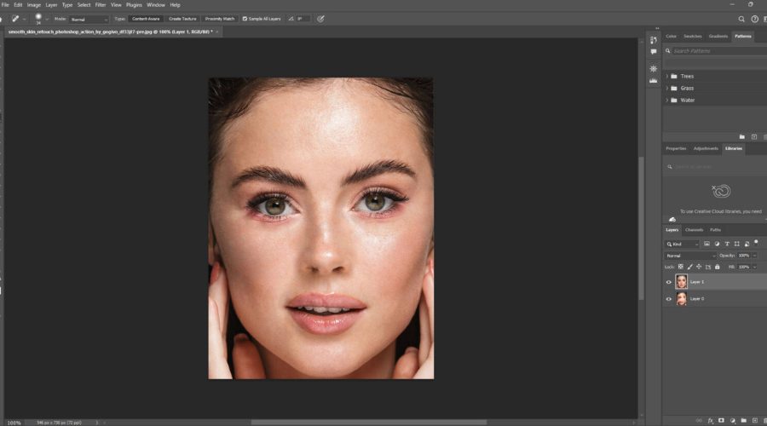Open the Comments panel icon

[654, 51]
